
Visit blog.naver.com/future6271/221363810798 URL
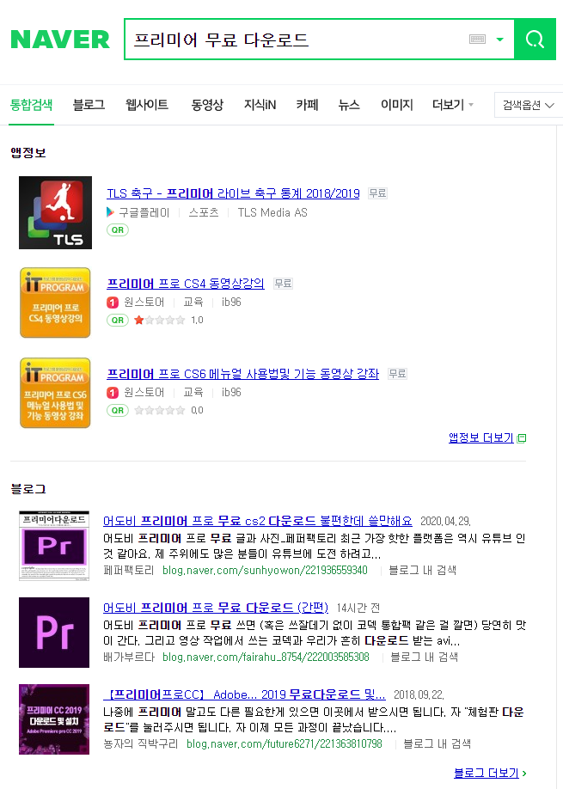tap(284, 743)
